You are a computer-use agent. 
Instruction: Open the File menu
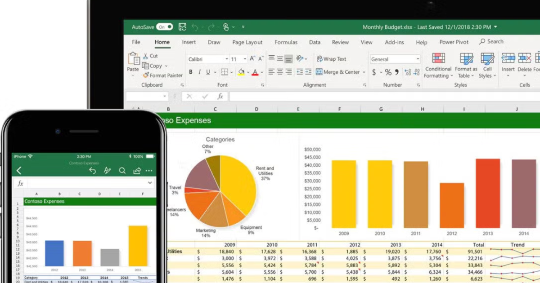[136, 42]
